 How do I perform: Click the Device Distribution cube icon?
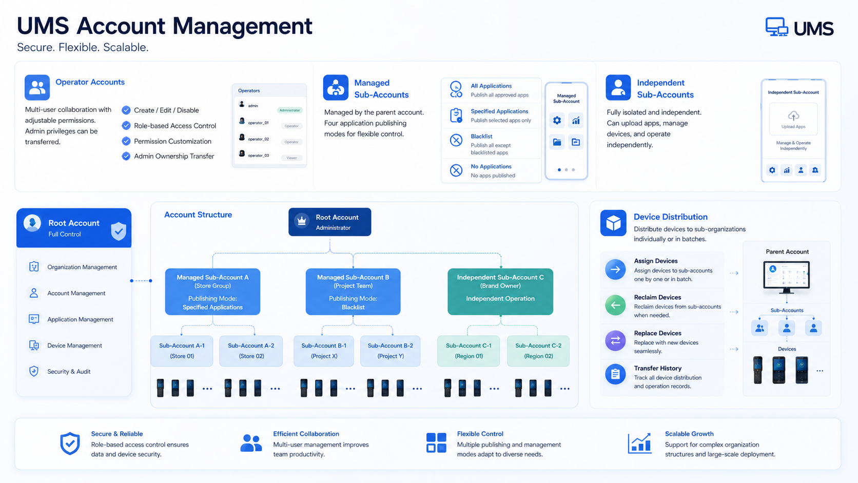coord(613,223)
